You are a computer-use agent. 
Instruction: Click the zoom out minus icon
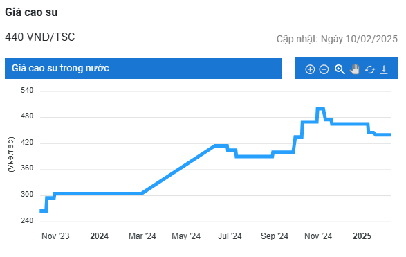point(324,69)
